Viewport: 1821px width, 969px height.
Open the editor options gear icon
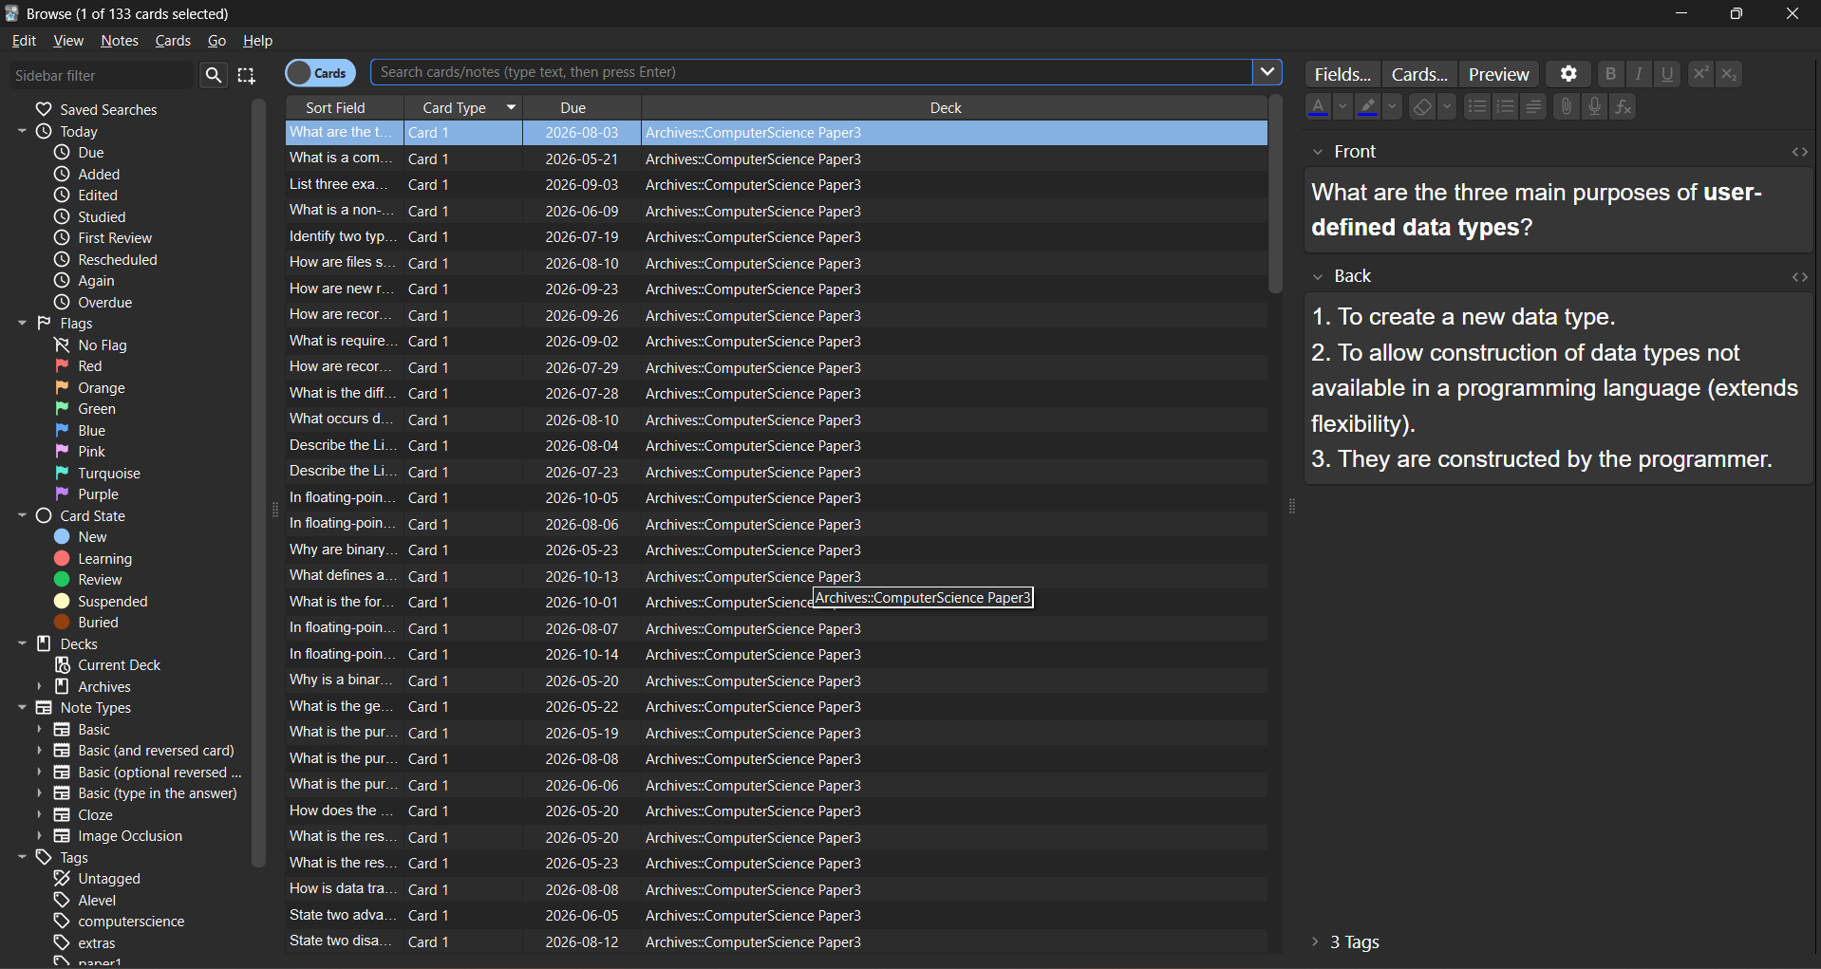(x=1568, y=74)
